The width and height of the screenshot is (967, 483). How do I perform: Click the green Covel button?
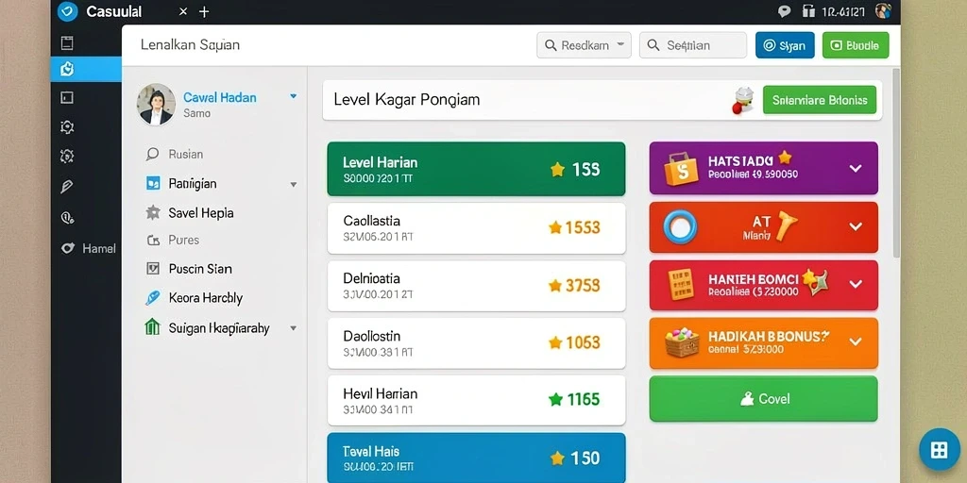pyautogui.click(x=763, y=399)
